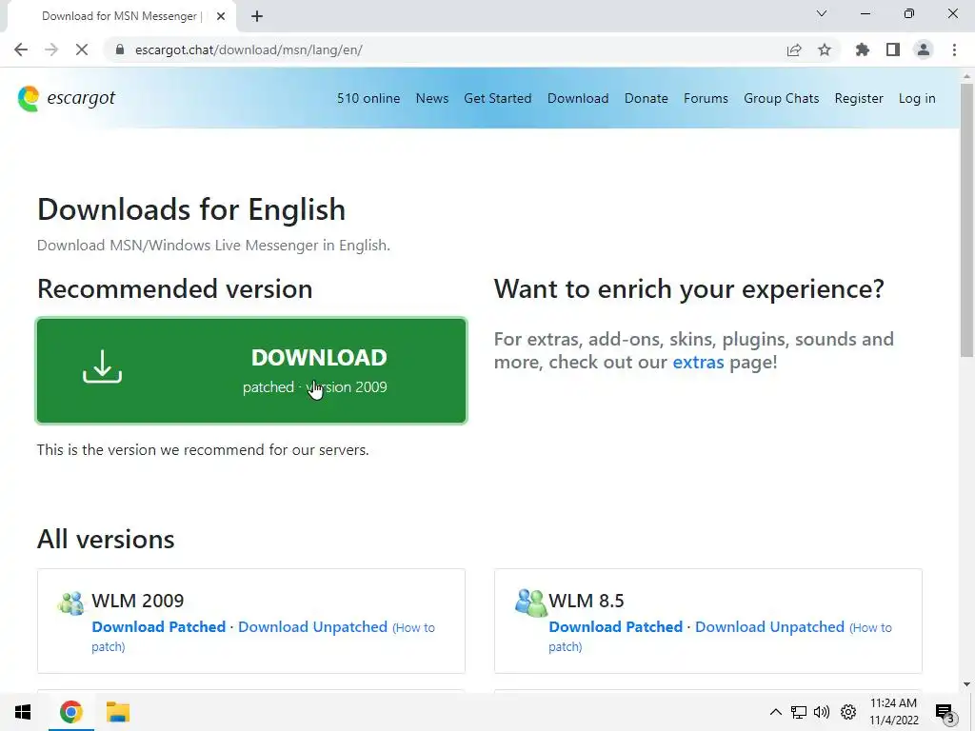Close the Download for MSN Messenger tab
The image size is (975, 731).
click(221, 16)
